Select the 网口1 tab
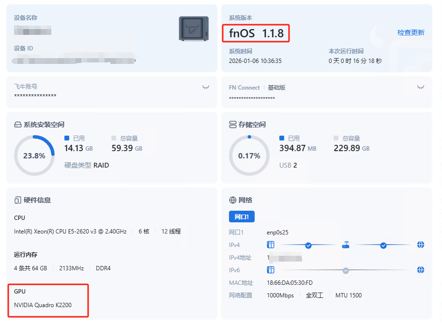 [x=242, y=217]
